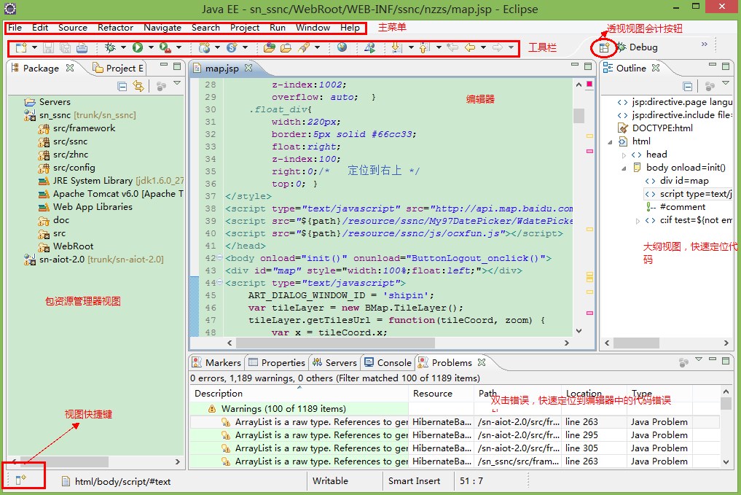The width and height of the screenshot is (741, 495).
Task: Open the Window menu
Action: [x=313, y=28]
